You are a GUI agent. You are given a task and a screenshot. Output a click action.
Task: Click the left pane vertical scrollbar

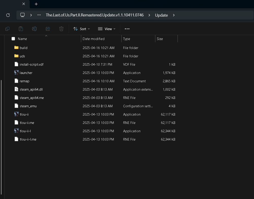(1, 137)
